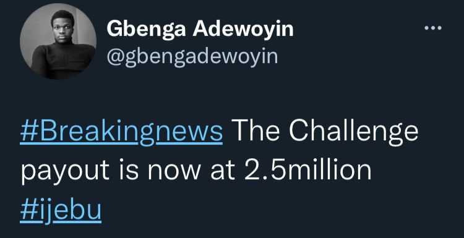Click the word "Challenge" in the tweet
Image resolution: width=464 pixels, height=238 pixels.
354,131
